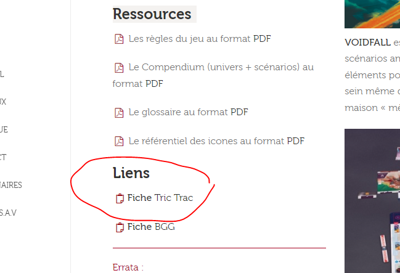Click the PDF icon beside the glossaire link

[119, 113]
